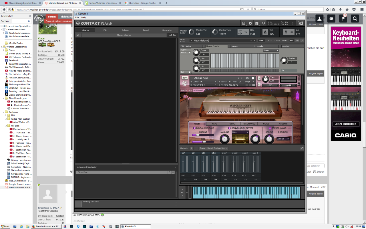
Task: Click the Digital Ambience AMOUNT slider
Action: [x=203, y=135]
